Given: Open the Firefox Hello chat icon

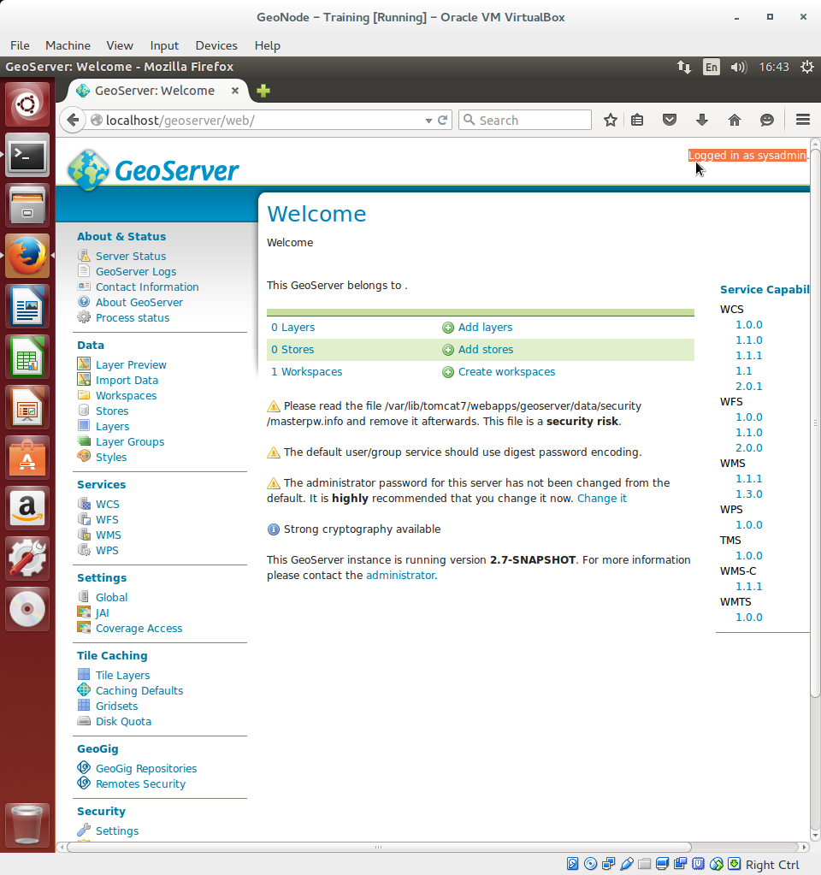Looking at the screenshot, I should click(x=767, y=120).
